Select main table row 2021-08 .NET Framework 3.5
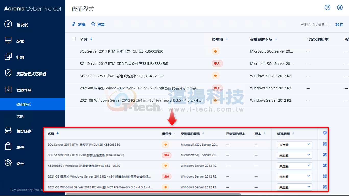 (x=207, y=100)
